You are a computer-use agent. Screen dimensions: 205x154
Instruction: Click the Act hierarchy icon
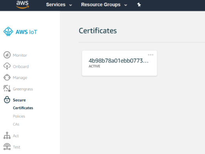pos(7,136)
